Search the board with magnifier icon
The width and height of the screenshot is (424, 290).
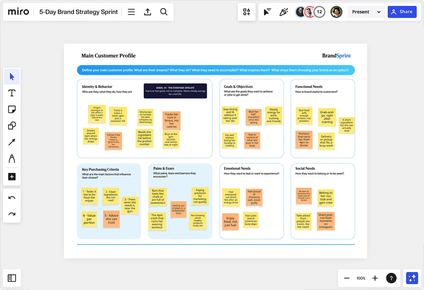[164, 12]
